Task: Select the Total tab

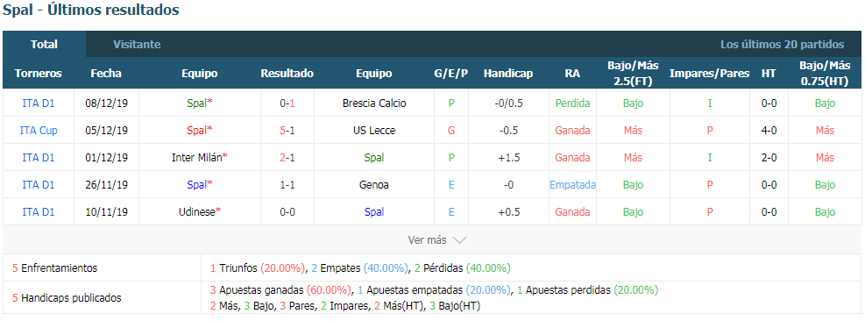Action: click(x=44, y=44)
